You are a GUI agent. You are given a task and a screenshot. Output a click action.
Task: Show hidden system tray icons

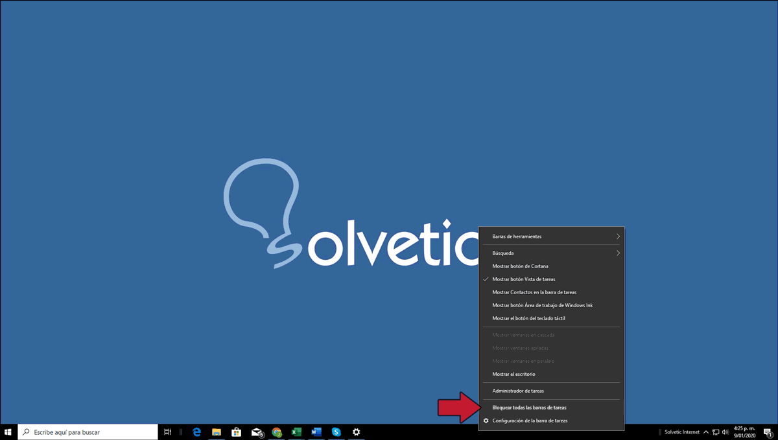706,432
